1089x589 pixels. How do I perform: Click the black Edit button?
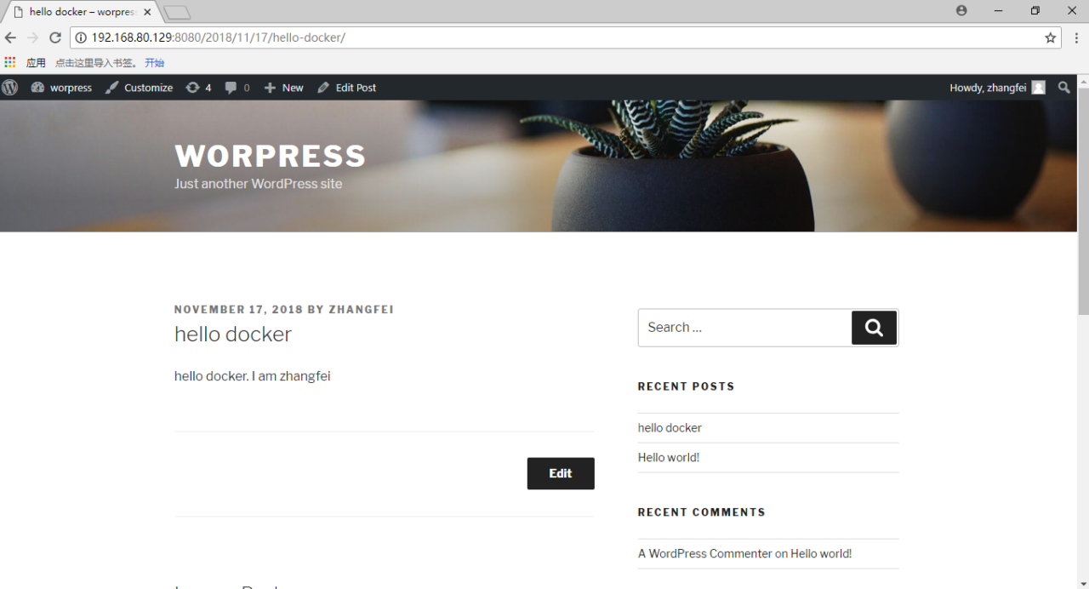click(561, 473)
